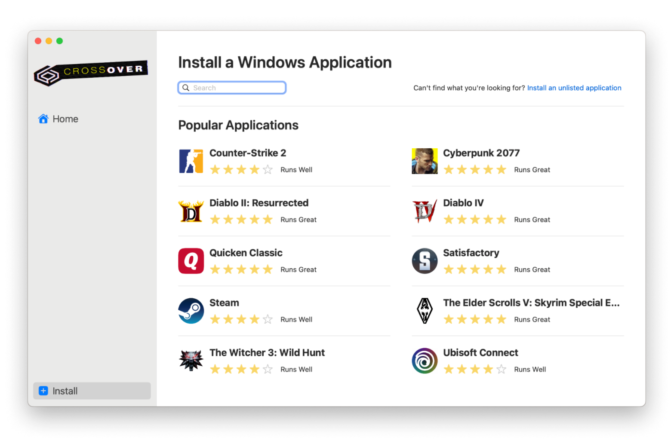
Task: Click Runs Well label for Ubisoft Connect
Action: (x=530, y=369)
